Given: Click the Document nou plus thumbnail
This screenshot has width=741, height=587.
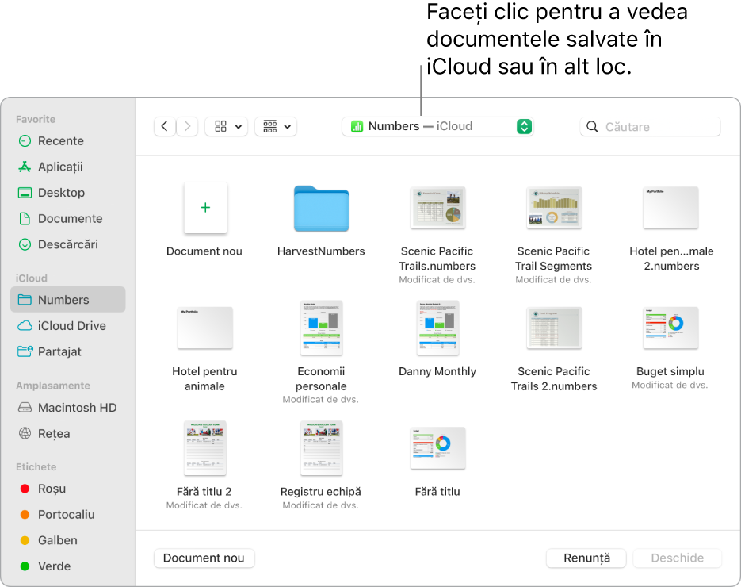Looking at the screenshot, I should click(205, 208).
